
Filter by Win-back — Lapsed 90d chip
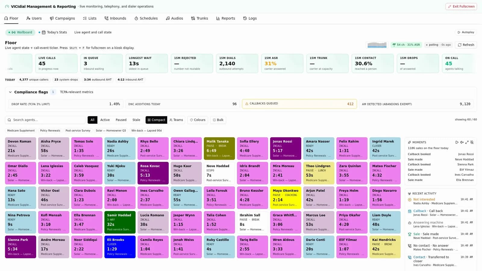146,131
